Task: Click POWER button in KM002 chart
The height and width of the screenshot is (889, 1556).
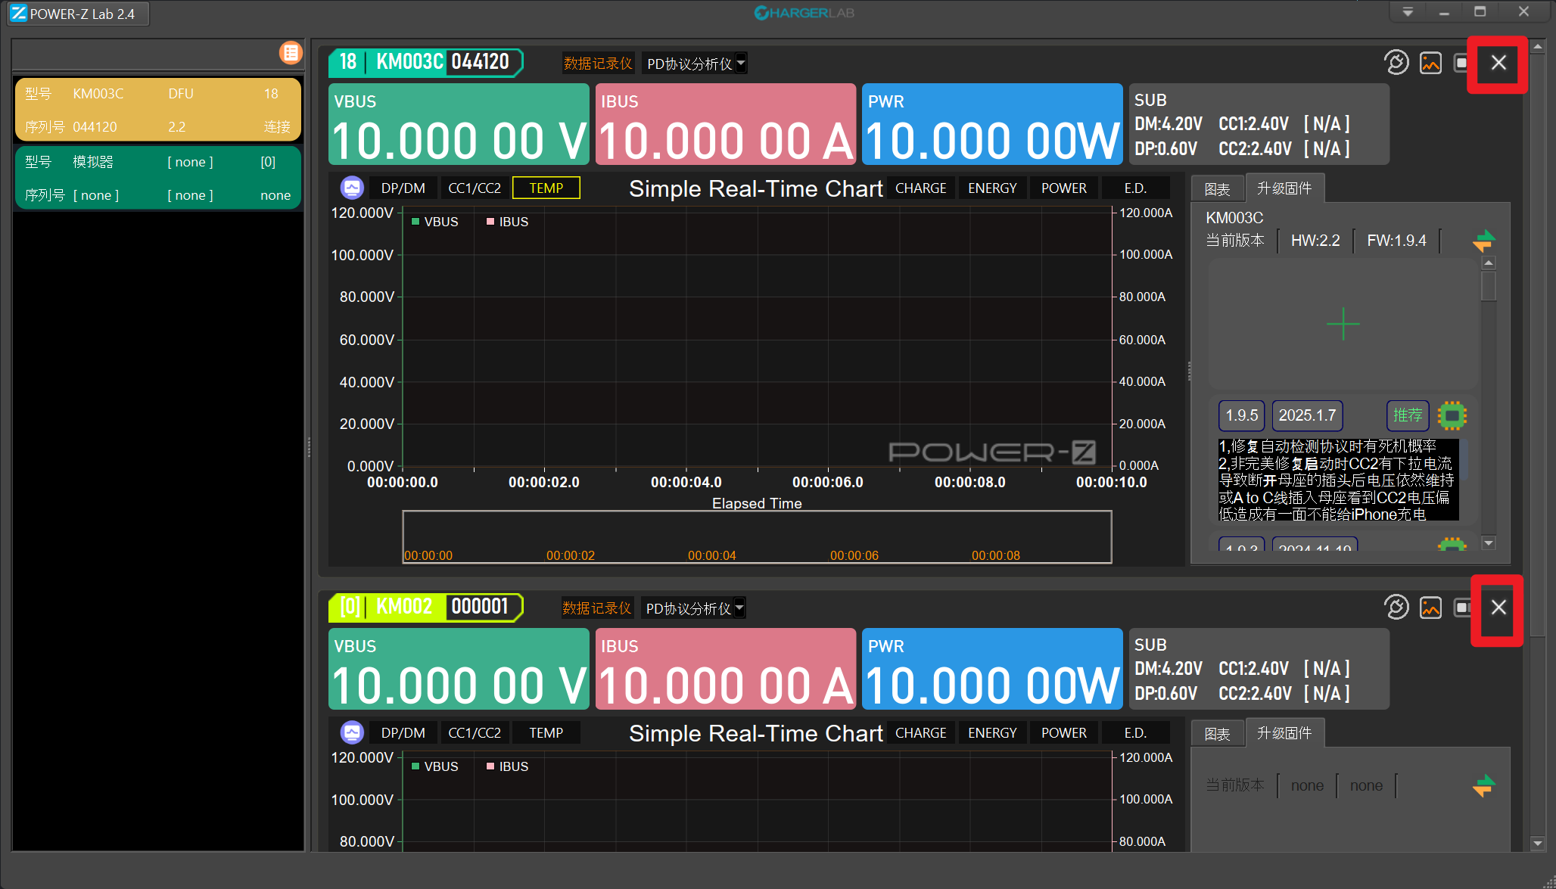Action: (x=1063, y=732)
